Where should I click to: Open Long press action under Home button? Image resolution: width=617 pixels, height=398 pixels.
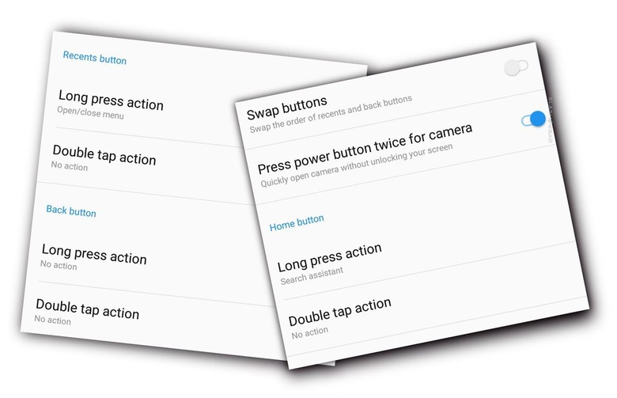329,256
